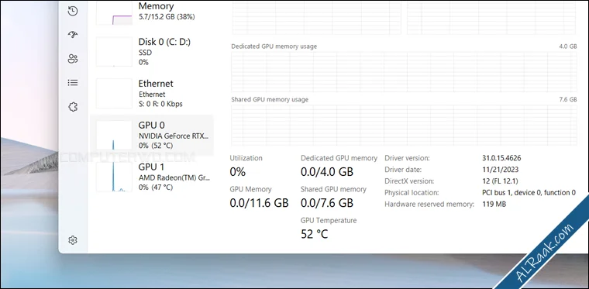Click the Physical location: label
The image size is (589, 289).
coord(412,193)
